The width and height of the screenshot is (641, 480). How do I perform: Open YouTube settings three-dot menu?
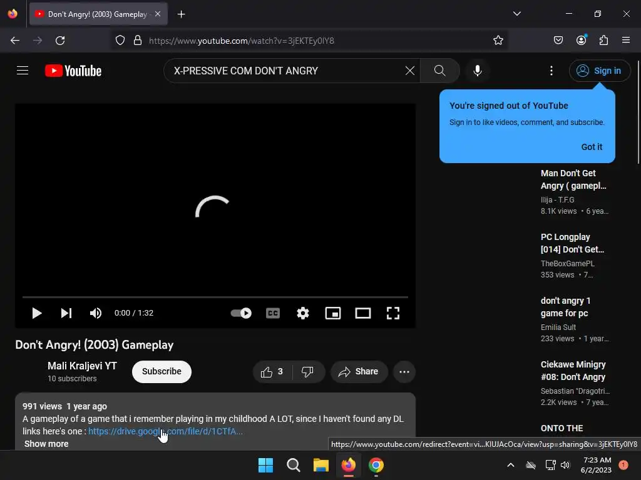[x=551, y=71]
